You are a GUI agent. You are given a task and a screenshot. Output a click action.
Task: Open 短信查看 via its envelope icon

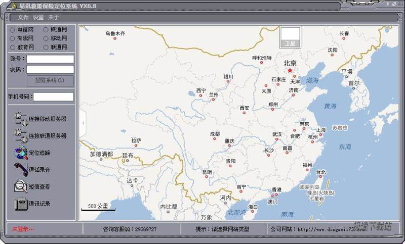pos(21,186)
